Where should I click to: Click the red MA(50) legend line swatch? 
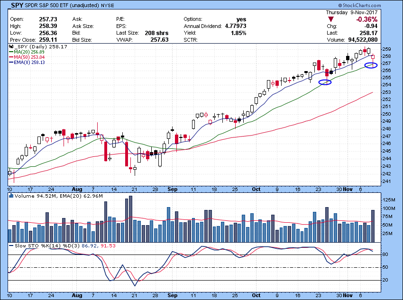click(x=11, y=57)
